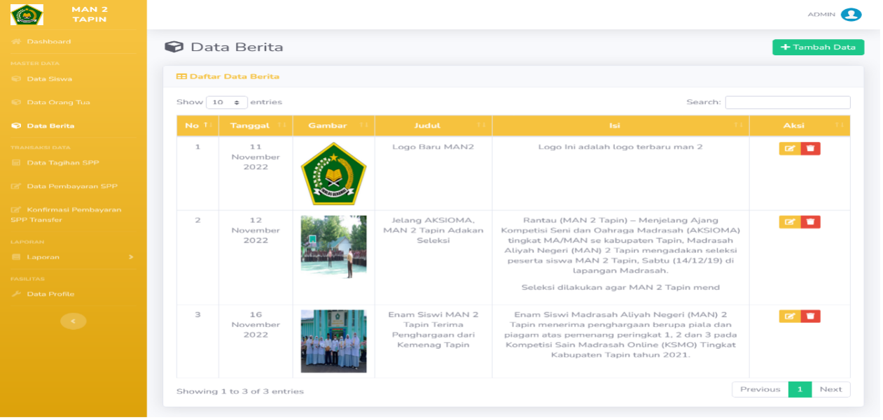Collapse the sidebar with the round arrow toggle
The width and height of the screenshot is (883, 420).
coord(74,321)
